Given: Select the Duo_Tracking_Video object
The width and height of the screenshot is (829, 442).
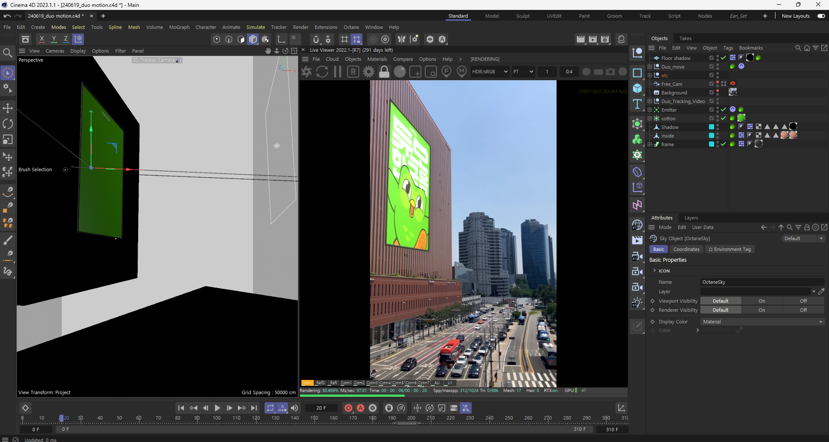Looking at the screenshot, I should [x=683, y=101].
